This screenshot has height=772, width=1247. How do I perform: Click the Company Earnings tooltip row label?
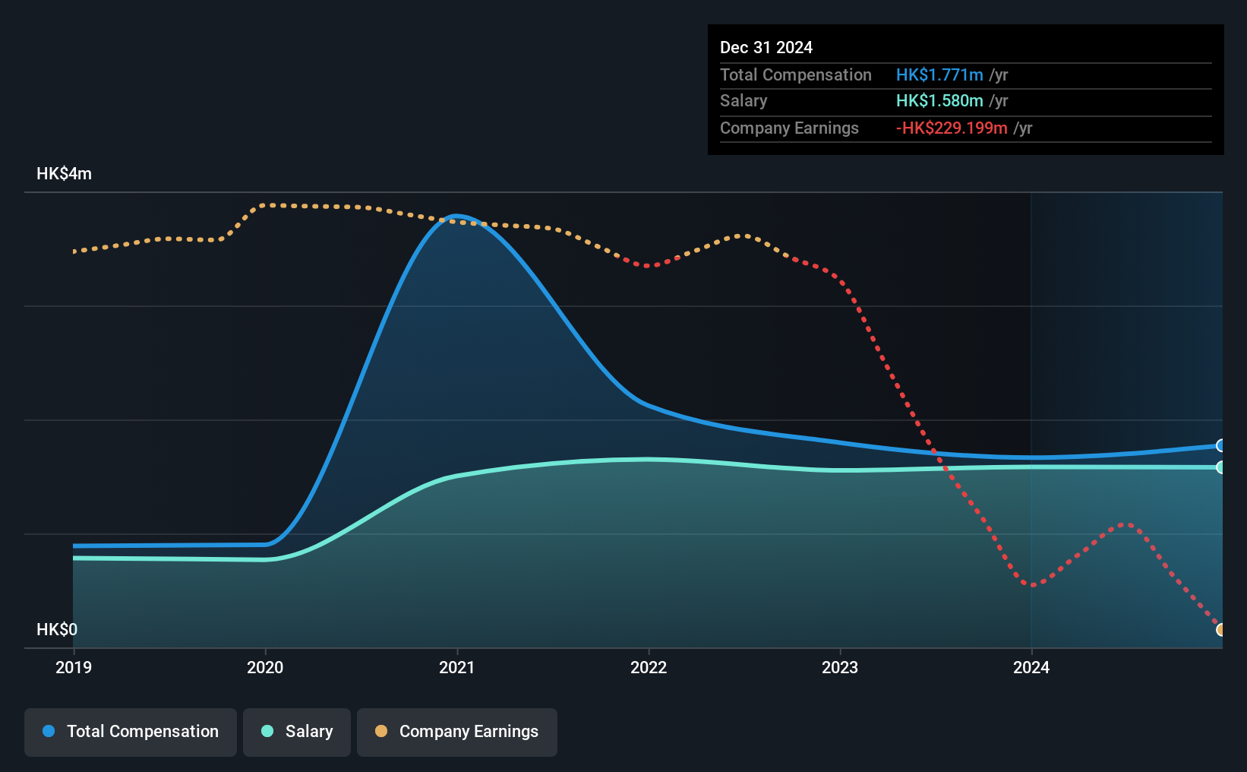[789, 128]
